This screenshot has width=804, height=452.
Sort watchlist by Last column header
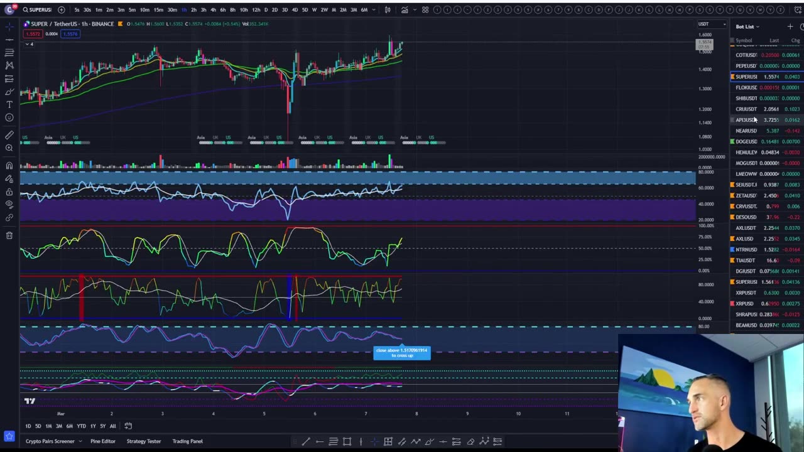point(774,40)
